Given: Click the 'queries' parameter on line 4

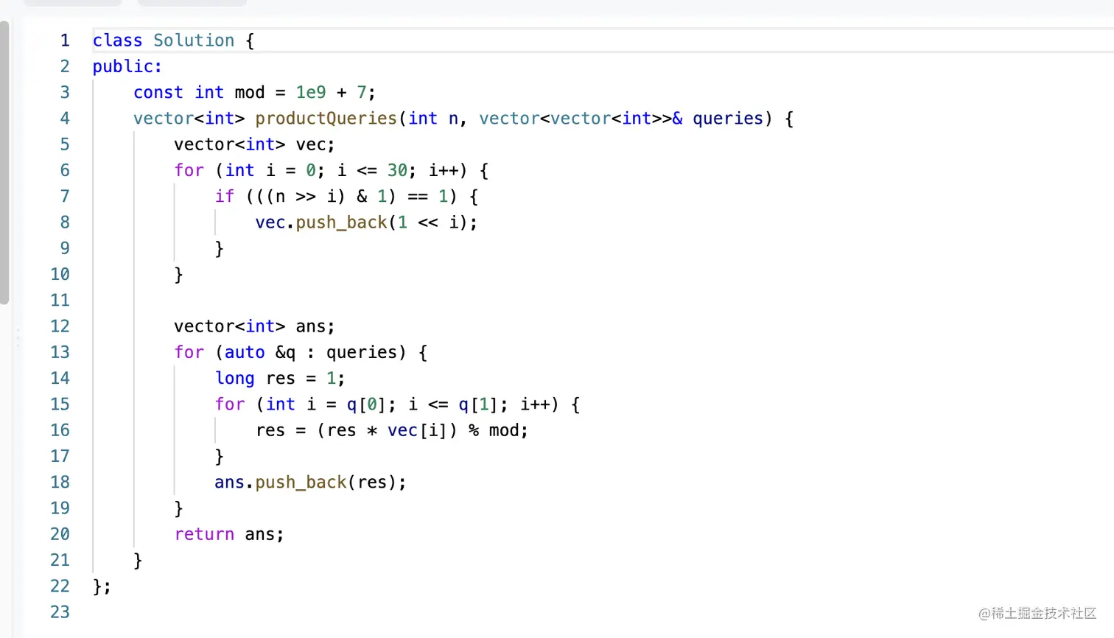Looking at the screenshot, I should point(728,119).
